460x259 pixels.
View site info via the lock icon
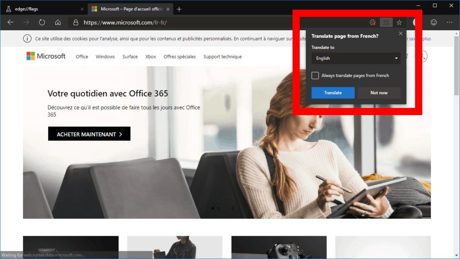pyautogui.click(x=75, y=22)
